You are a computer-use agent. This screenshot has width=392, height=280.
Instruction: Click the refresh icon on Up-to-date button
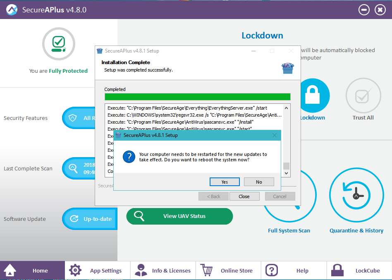74,219
